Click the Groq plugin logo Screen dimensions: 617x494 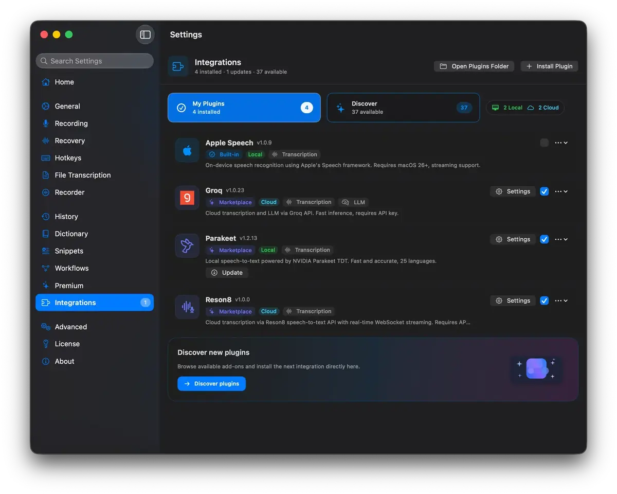pos(187,198)
